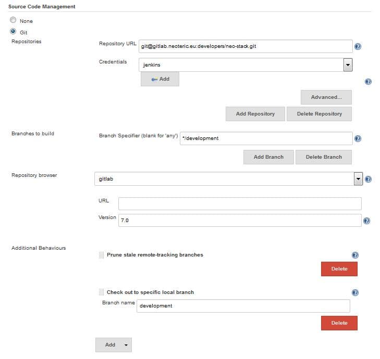
Task: Open the Add behaviours dropdown button
Action: click(x=114, y=344)
